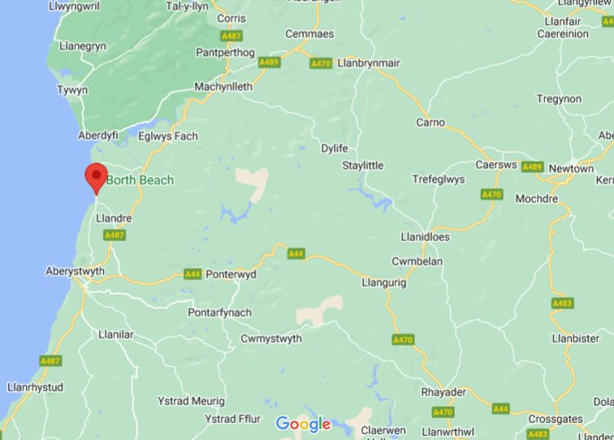Select the Aberdyfi place label
Screen dimensions: 614x440
98,136
